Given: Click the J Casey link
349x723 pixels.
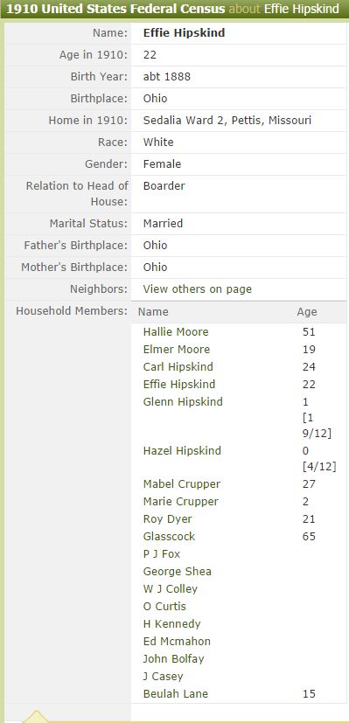Looking at the screenshot, I should point(164,677).
